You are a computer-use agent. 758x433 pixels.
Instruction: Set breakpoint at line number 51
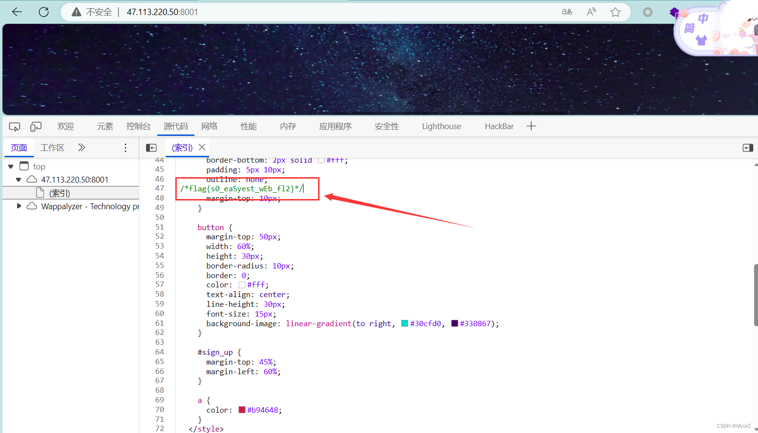(160, 227)
